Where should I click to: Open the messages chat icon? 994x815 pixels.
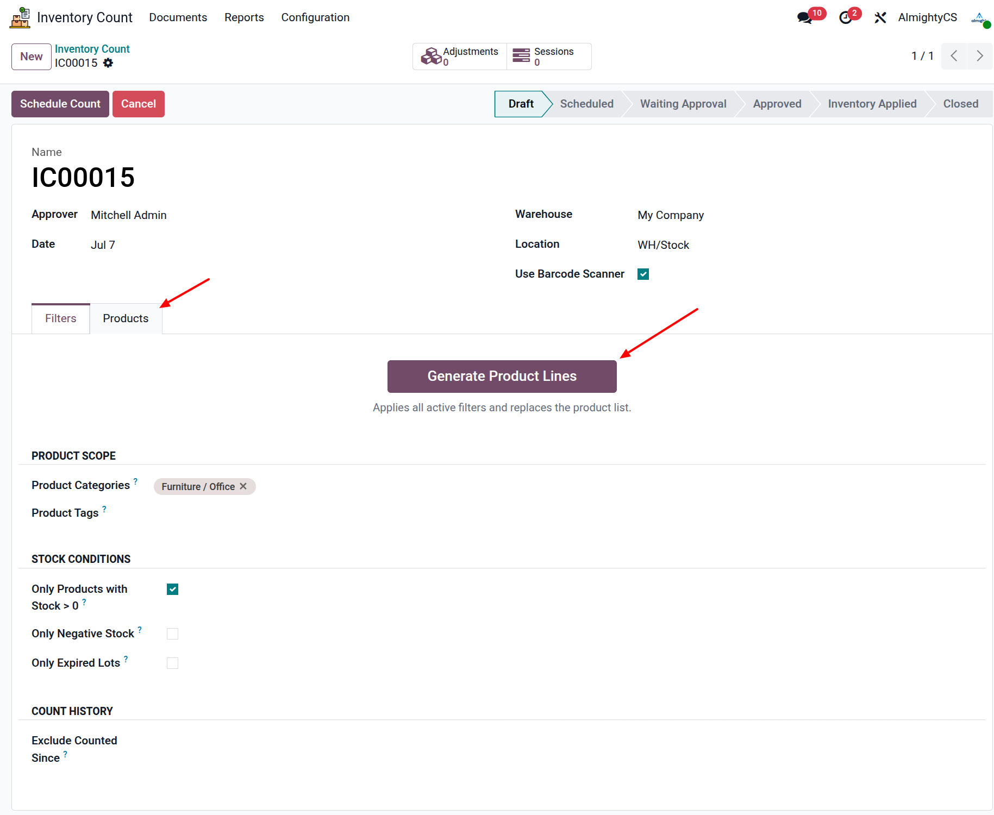(x=804, y=17)
